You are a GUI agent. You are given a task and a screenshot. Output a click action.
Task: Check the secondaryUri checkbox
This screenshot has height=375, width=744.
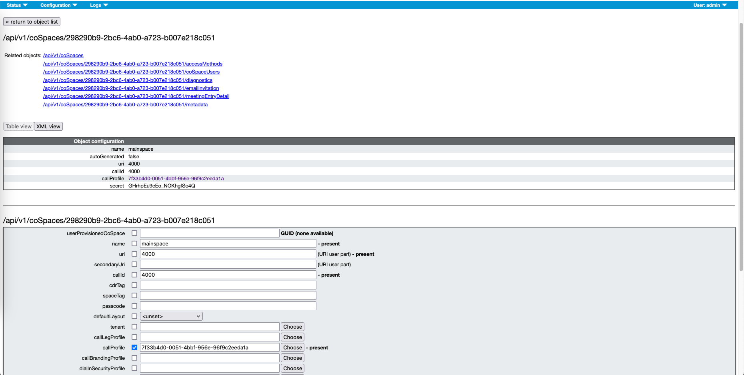pos(134,264)
